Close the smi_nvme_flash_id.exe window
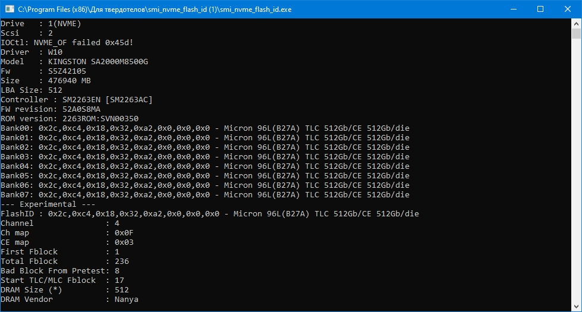Viewport: 582px width, 312px height. coord(568,9)
